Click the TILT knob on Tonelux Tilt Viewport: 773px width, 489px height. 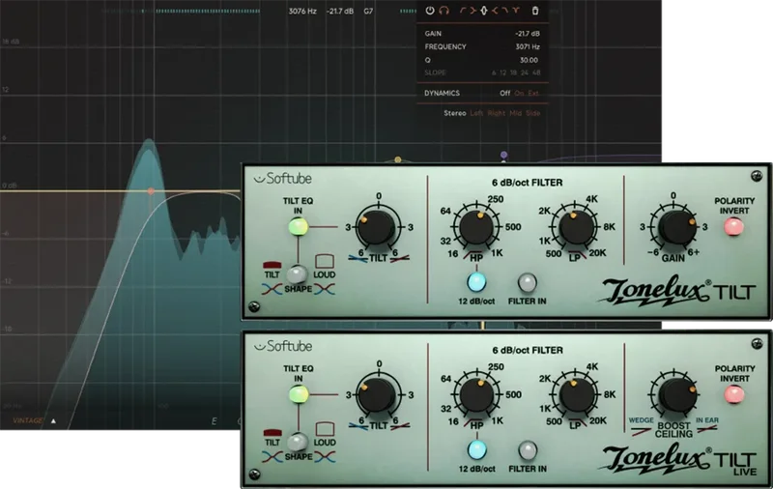[x=378, y=227]
